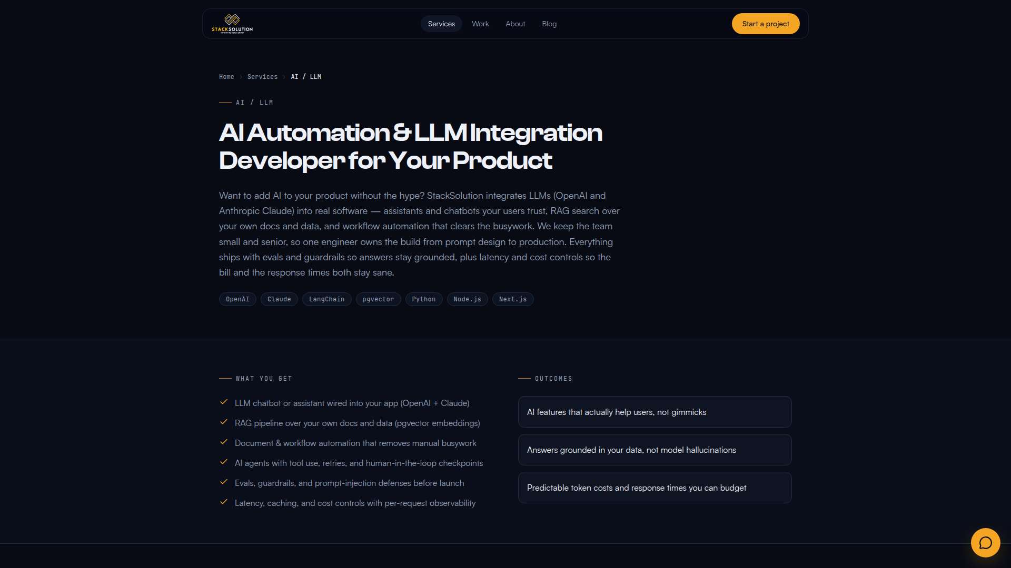Click checkmark beside RAG pipeline item

(224, 422)
